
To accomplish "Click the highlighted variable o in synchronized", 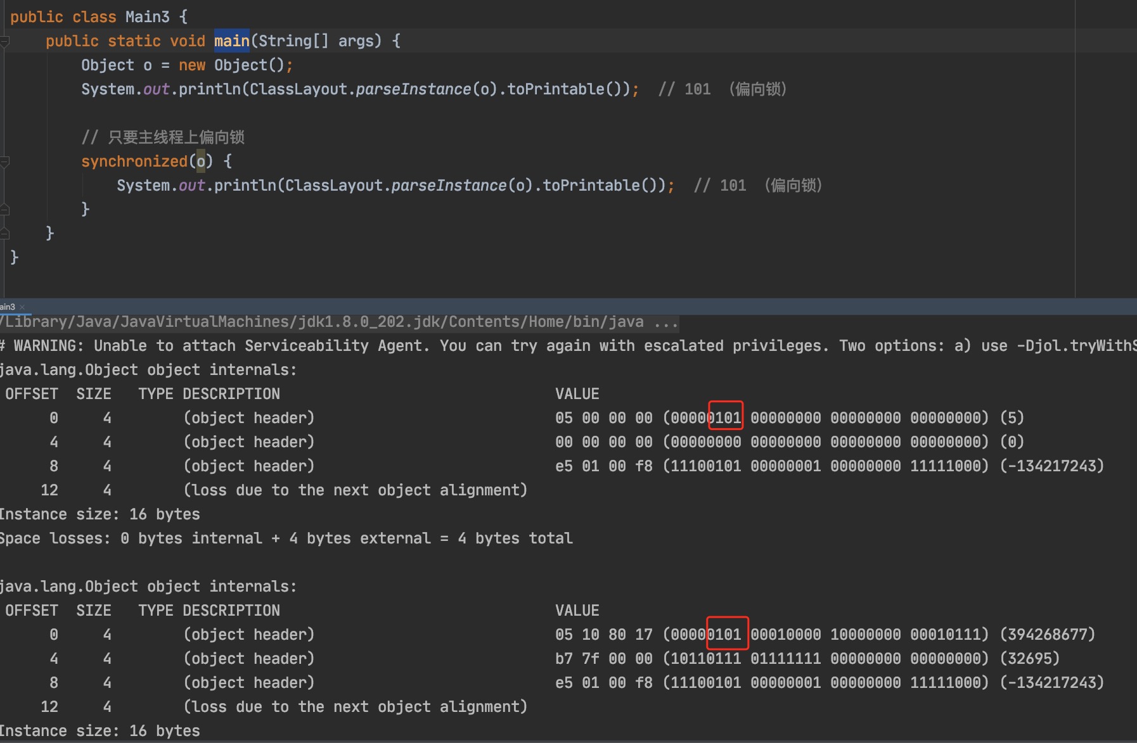I will click(201, 162).
